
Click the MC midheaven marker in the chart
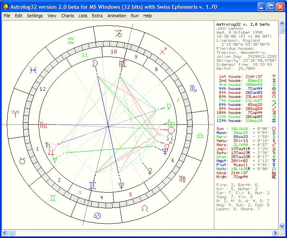coord(123,63)
